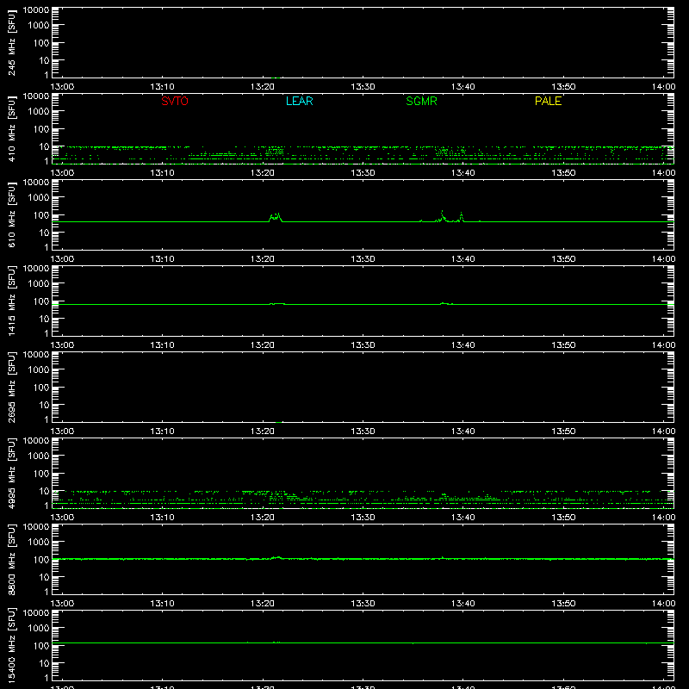The image size is (689, 689).
Task: Click 14:00 time label under 245 MHz panel
Action: tap(663, 87)
